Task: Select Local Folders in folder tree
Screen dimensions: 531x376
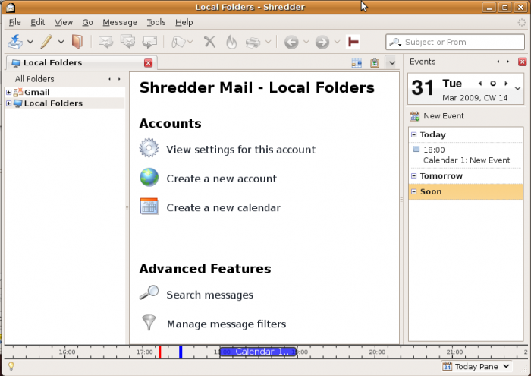Action: tap(53, 103)
